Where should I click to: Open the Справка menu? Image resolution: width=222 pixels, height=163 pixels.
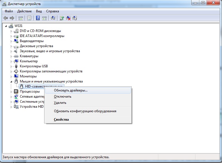tap(52, 11)
